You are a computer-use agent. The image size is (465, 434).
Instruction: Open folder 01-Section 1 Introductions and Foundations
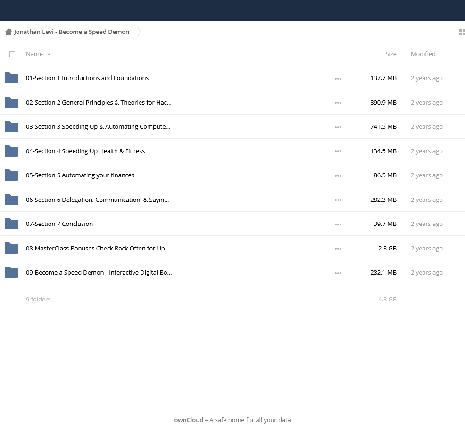point(87,78)
